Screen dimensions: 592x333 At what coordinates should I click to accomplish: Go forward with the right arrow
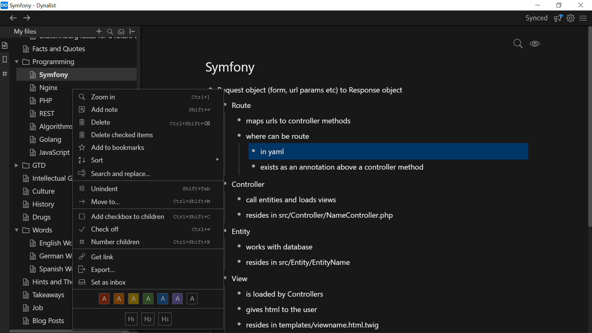[27, 18]
